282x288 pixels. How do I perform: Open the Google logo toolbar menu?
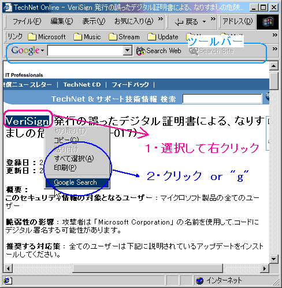click(28, 51)
